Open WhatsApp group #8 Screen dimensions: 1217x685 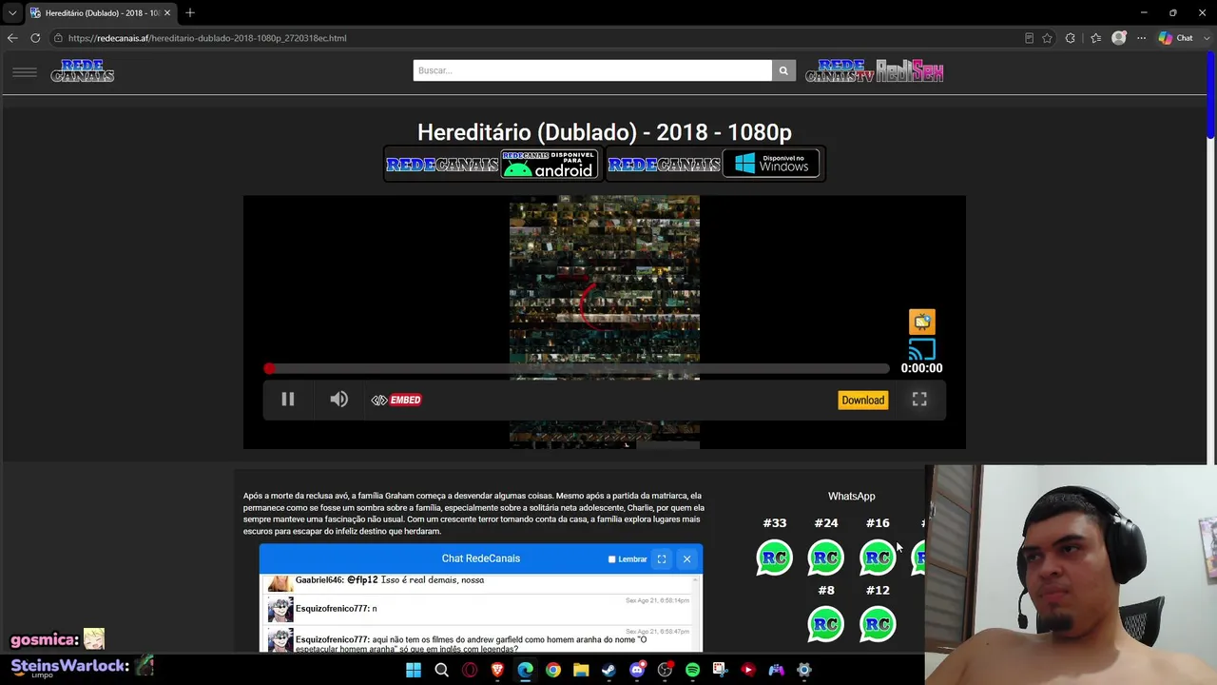tap(826, 625)
